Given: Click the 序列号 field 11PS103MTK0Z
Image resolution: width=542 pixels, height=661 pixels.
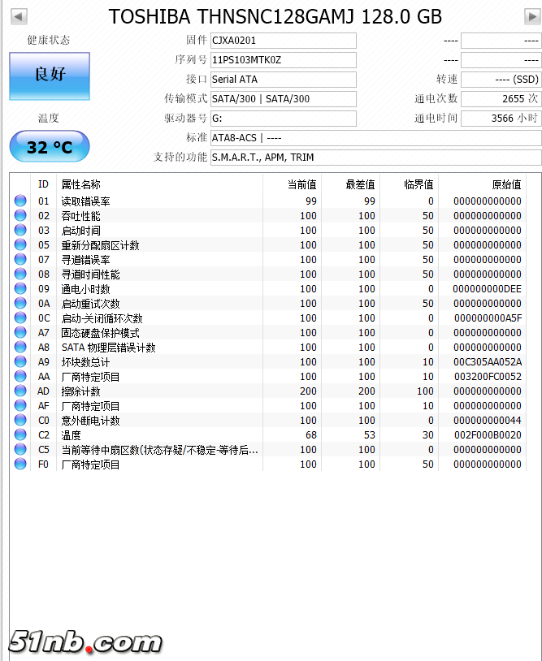Looking at the screenshot, I should 284,60.
